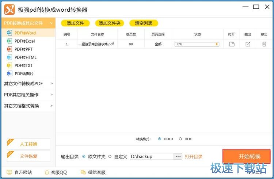Select the 自定义 output radio button
The height and width of the screenshot is (179, 274).
[x=110, y=156]
